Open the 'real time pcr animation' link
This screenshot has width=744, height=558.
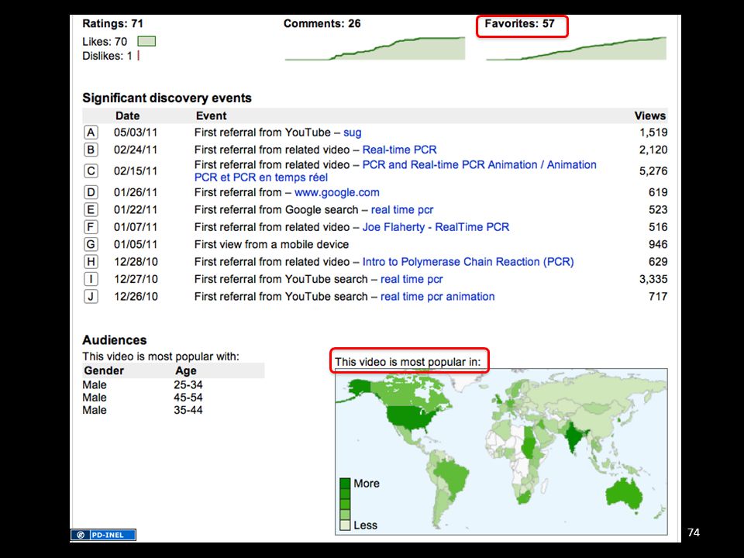pos(437,297)
